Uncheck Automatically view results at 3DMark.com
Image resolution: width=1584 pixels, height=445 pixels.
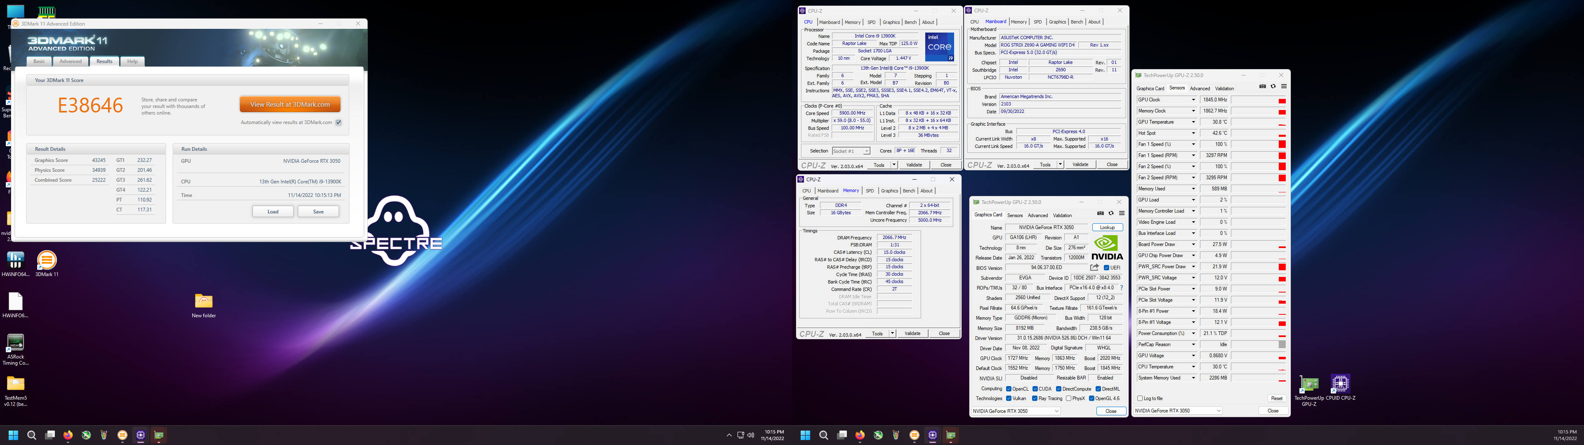pos(338,122)
